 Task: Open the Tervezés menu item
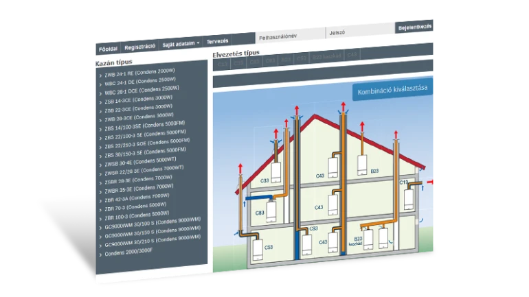pyautogui.click(x=217, y=41)
